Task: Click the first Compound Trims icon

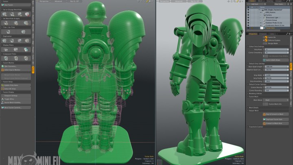Action: point(6,58)
